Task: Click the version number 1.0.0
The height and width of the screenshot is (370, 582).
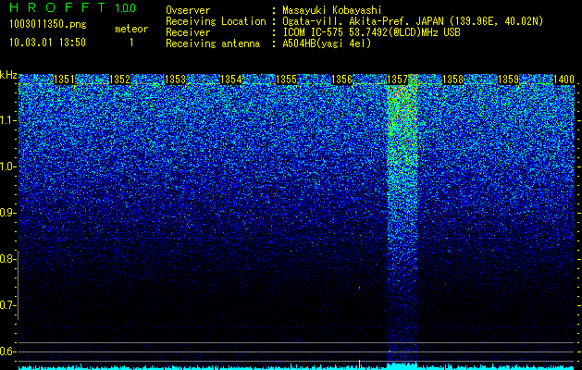Action: pyautogui.click(x=126, y=7)
